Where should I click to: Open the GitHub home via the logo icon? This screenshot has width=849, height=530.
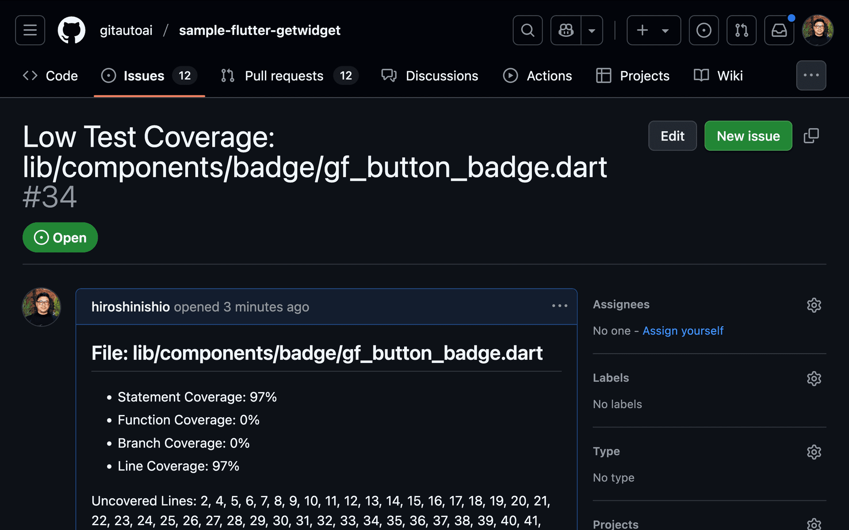(72, 30)
